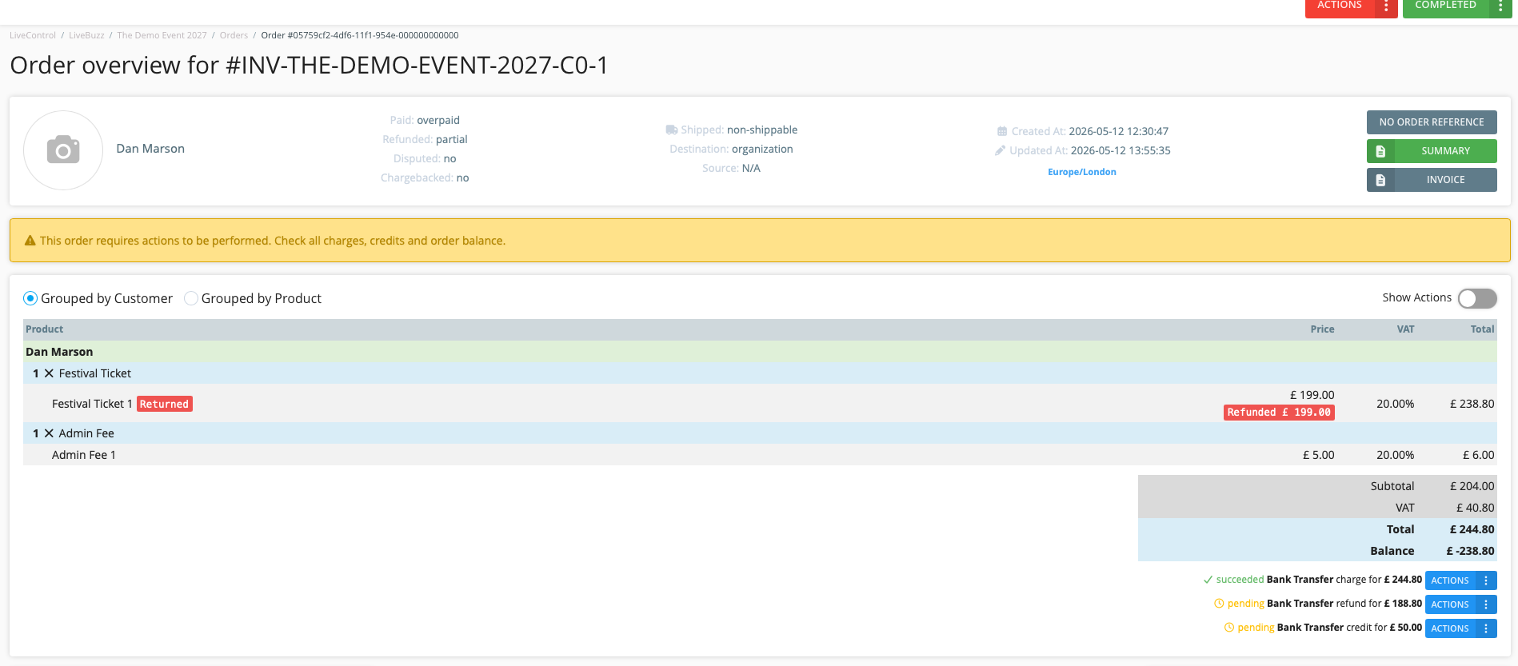Screen dimensions: 1518x666
Task: Click the Source: N/A text
Action: tap(731, 168)
